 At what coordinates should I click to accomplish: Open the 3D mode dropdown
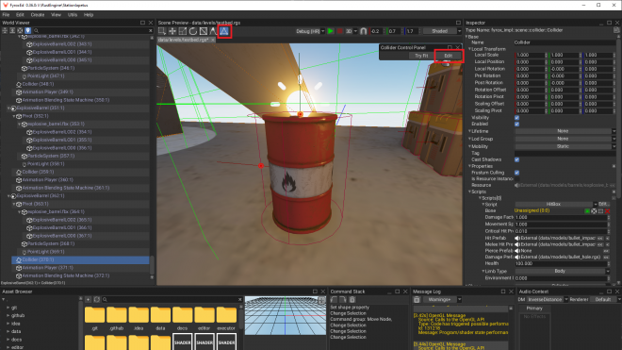(352, 31)
